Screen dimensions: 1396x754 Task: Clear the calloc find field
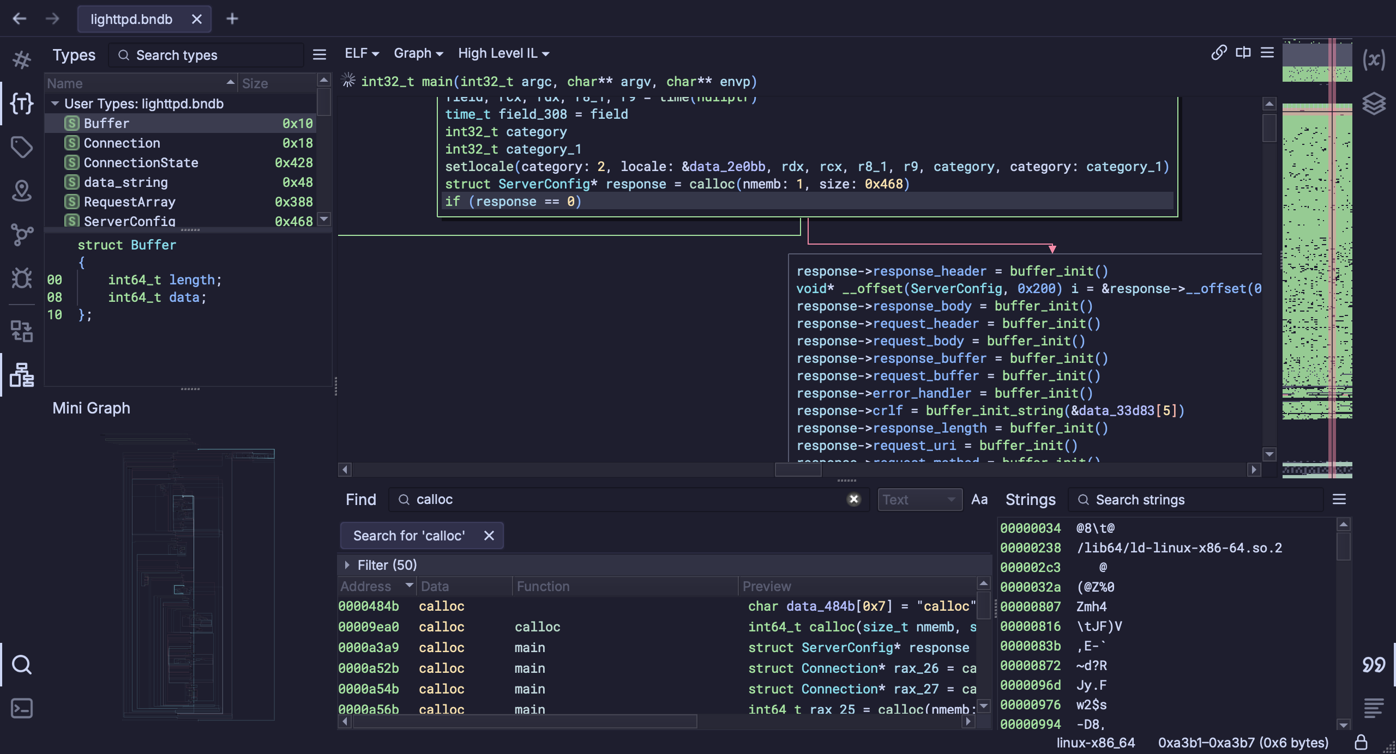point(854,500)
